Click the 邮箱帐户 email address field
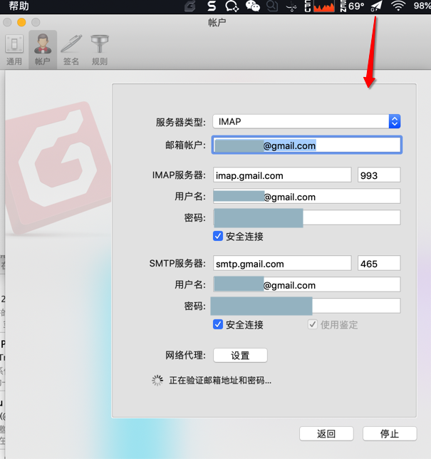 [x=306, y=145]
